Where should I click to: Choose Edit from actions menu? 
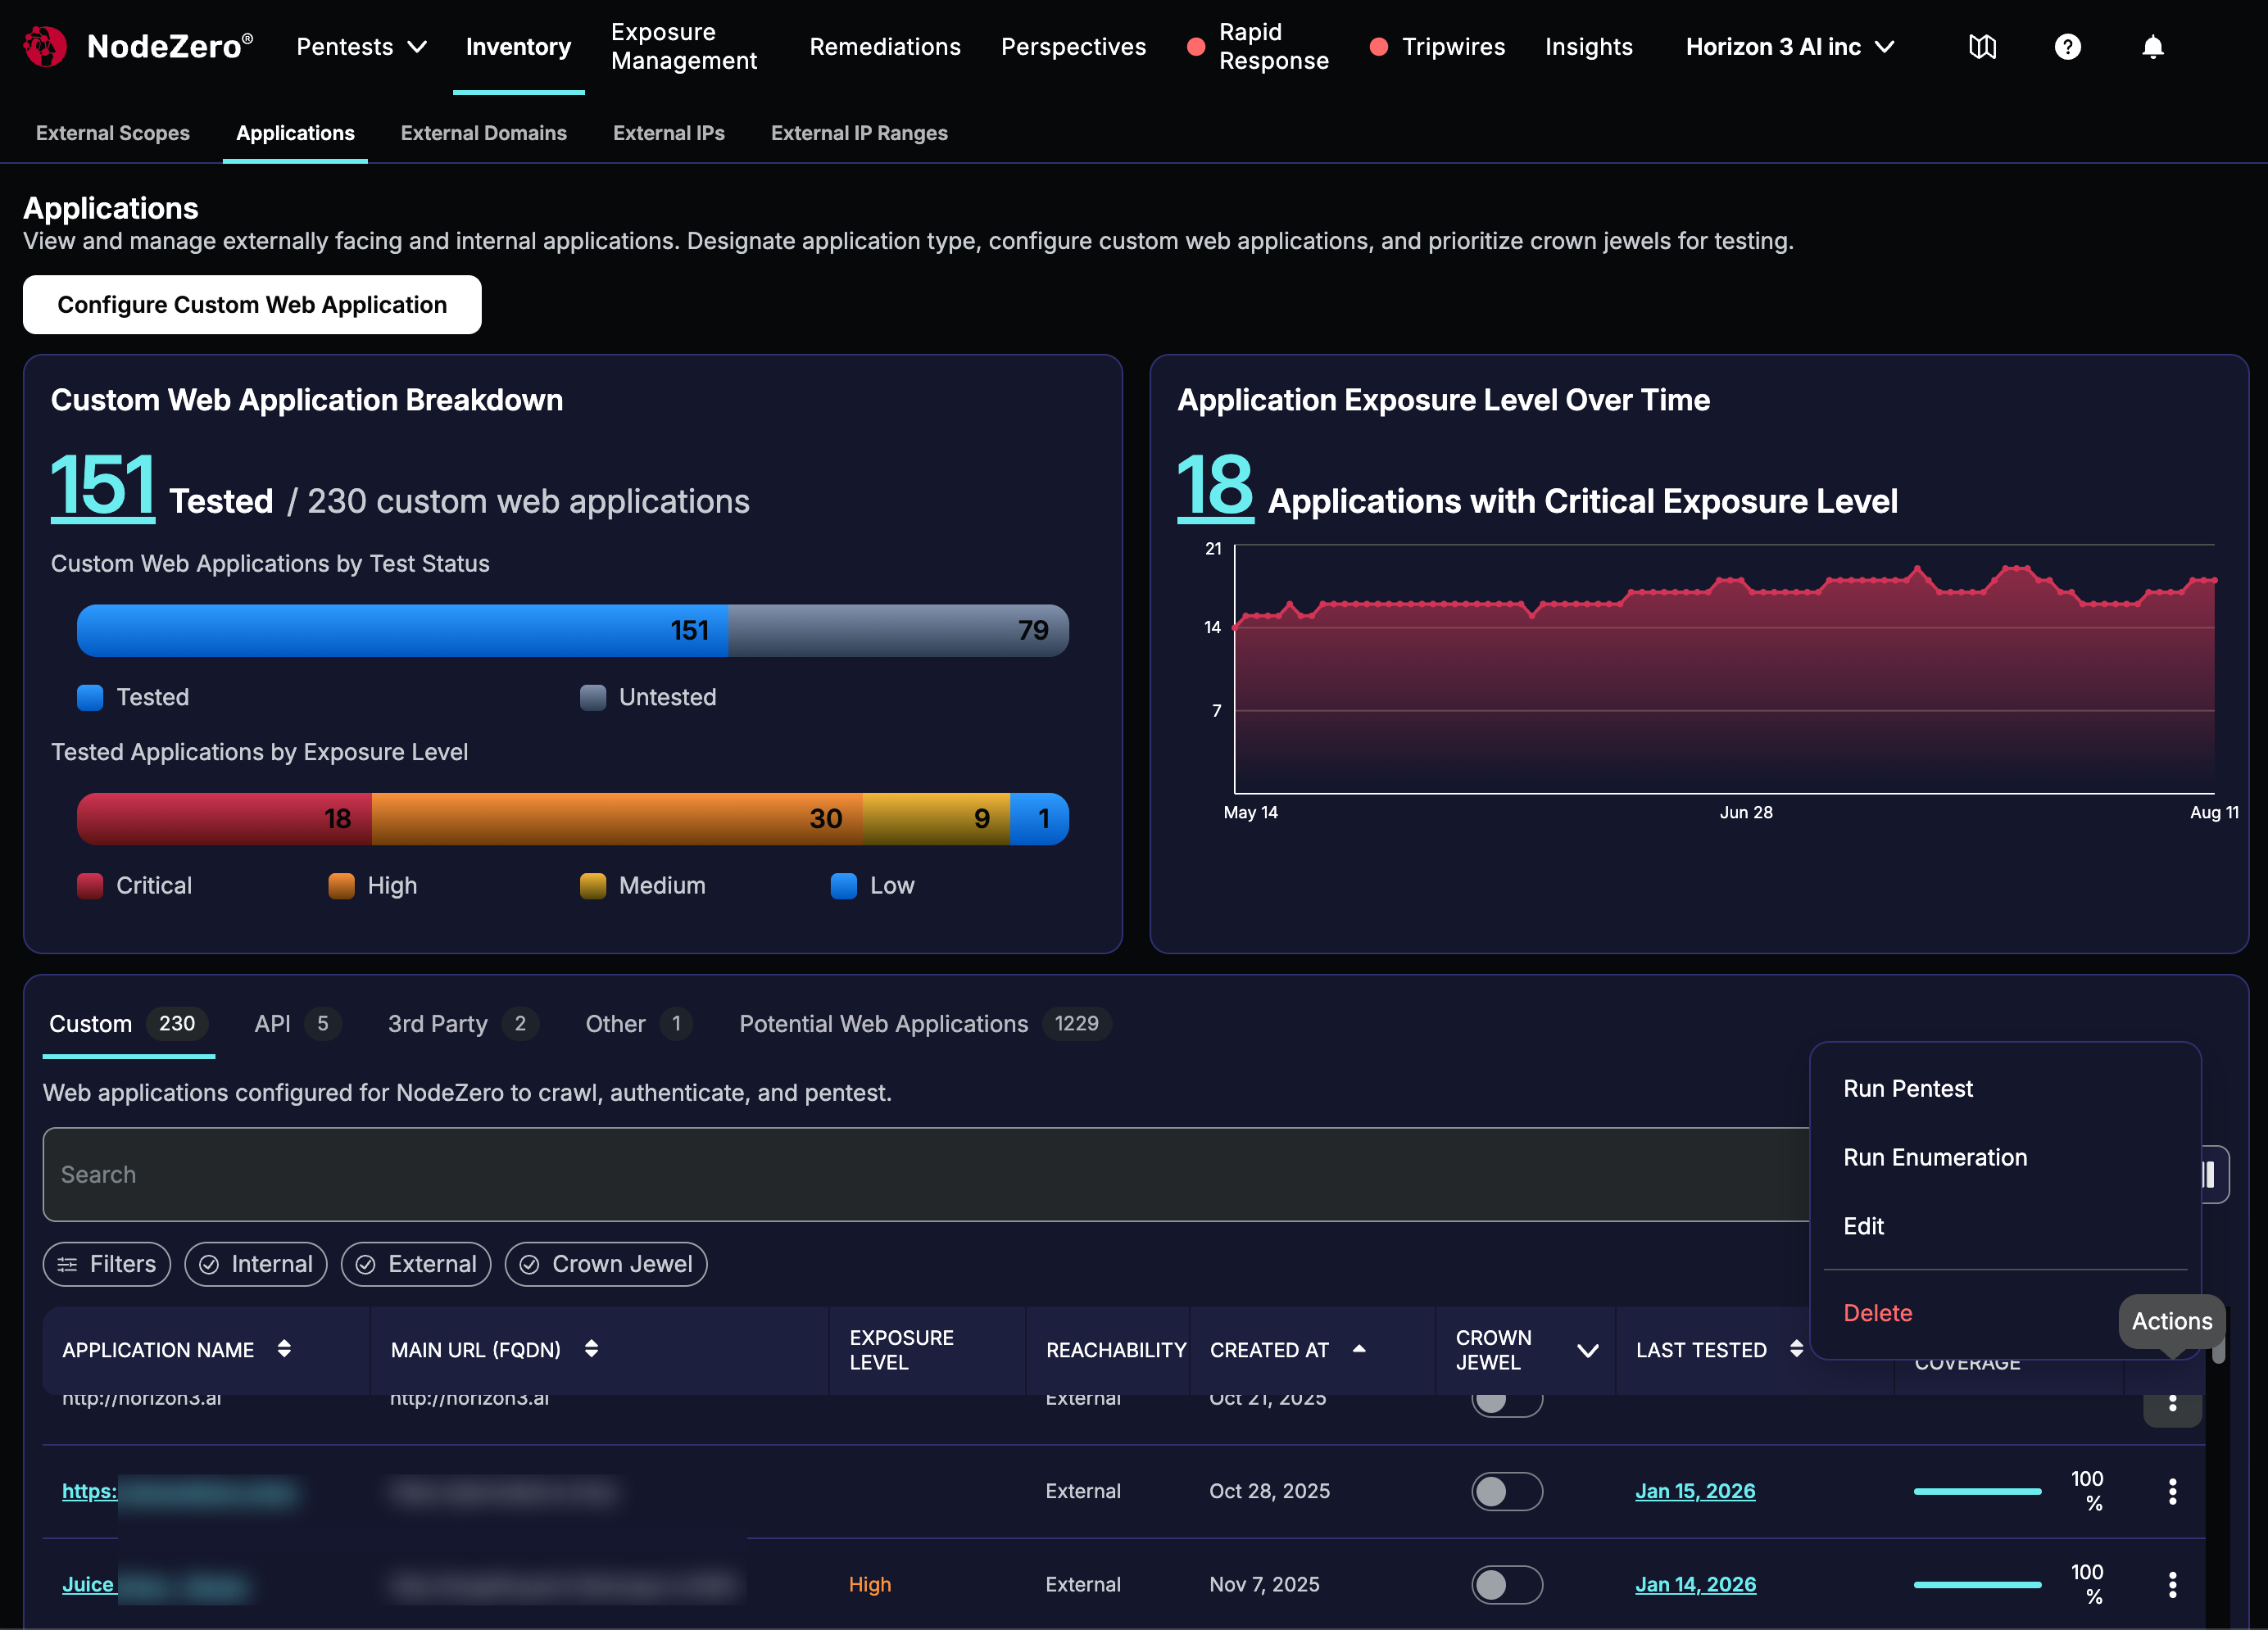coord(1863,1226)
